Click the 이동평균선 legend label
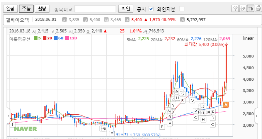Viewport: 262px width, 139px height. click(20, 39)
